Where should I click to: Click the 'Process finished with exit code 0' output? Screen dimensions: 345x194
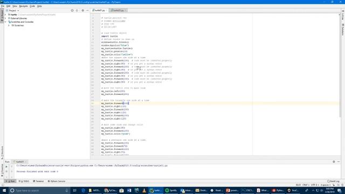click(37, 171)
